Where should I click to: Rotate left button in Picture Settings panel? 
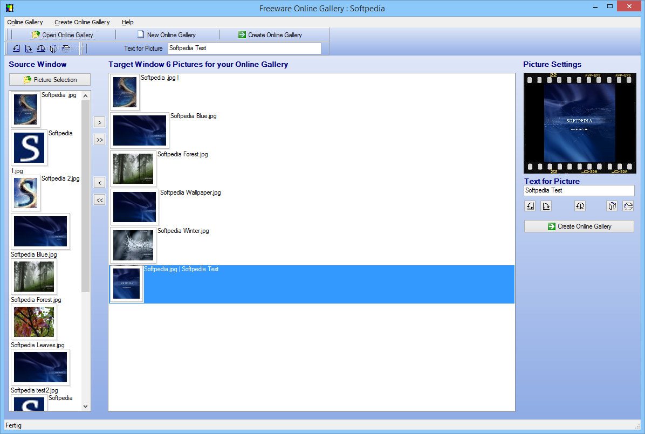point(530,206)
